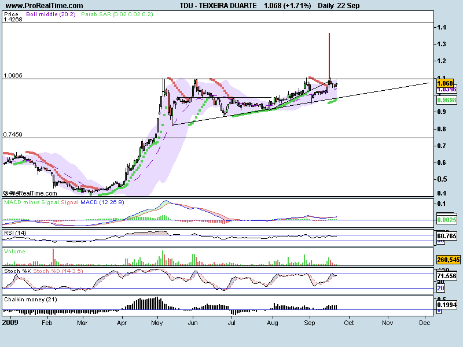Click the Jul label on the time axis

point(231,323)
